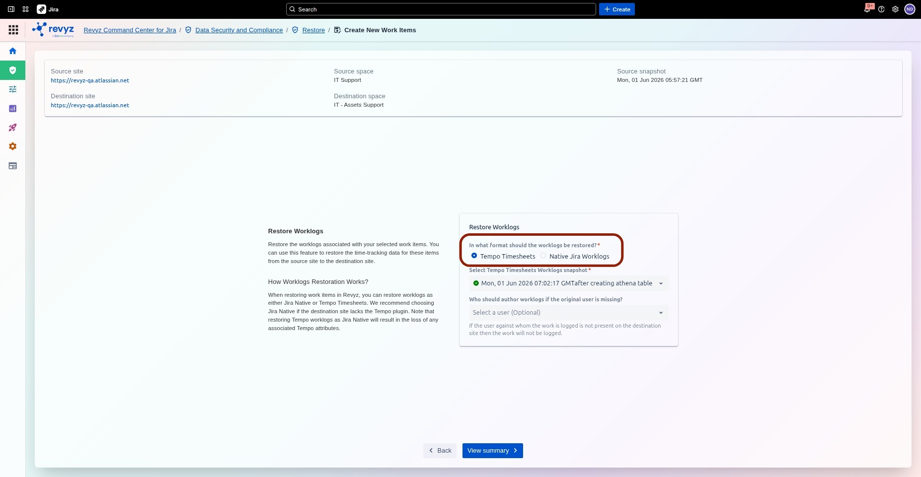Open the purple chart reports icon in sidebar
921x477 pixels.
pos(13,108)
